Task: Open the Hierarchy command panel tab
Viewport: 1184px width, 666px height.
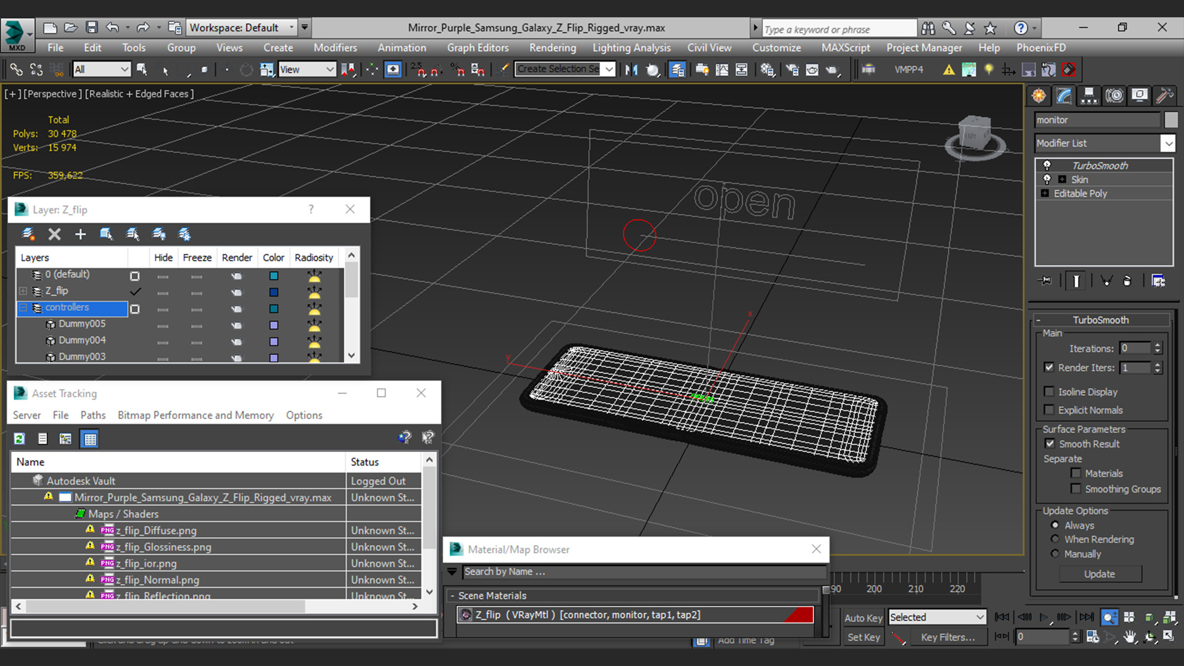Action: click(1089, 96)
